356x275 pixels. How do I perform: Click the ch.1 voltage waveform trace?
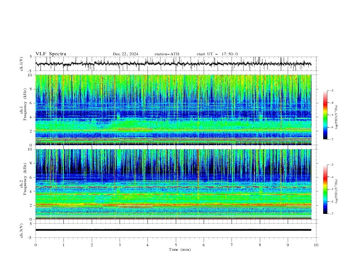click(x=173, y=64)
